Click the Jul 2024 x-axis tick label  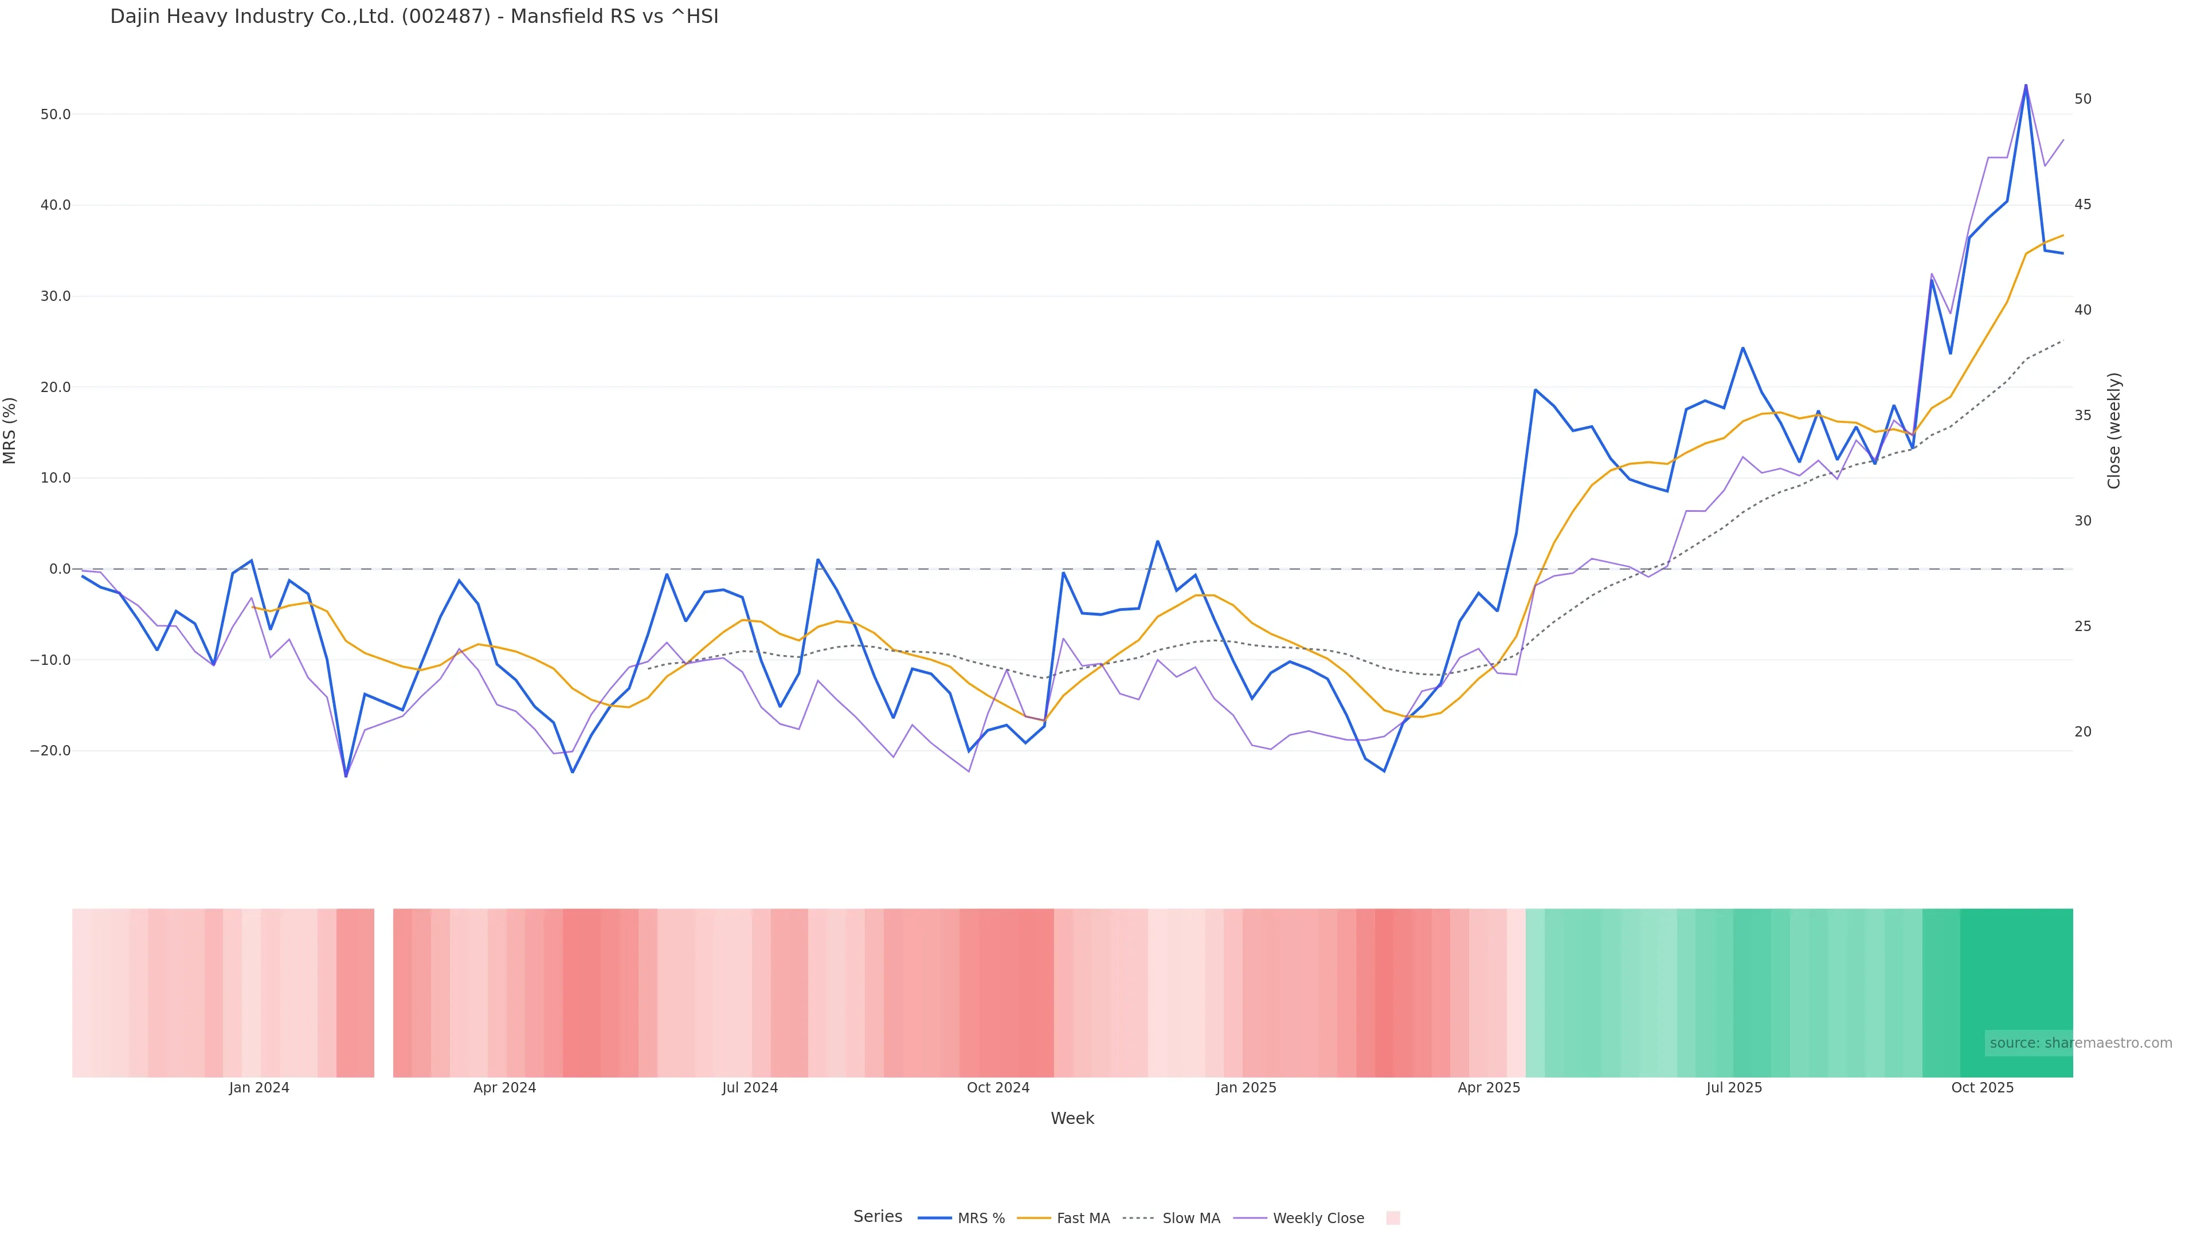(750, 1088)
